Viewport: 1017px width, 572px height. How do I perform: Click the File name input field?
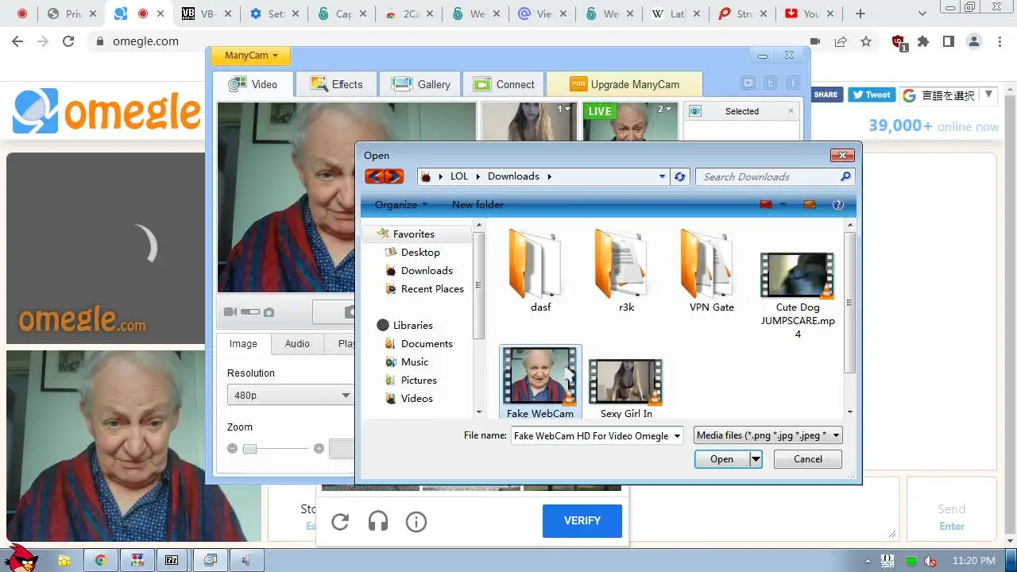(x=591, y=435)
